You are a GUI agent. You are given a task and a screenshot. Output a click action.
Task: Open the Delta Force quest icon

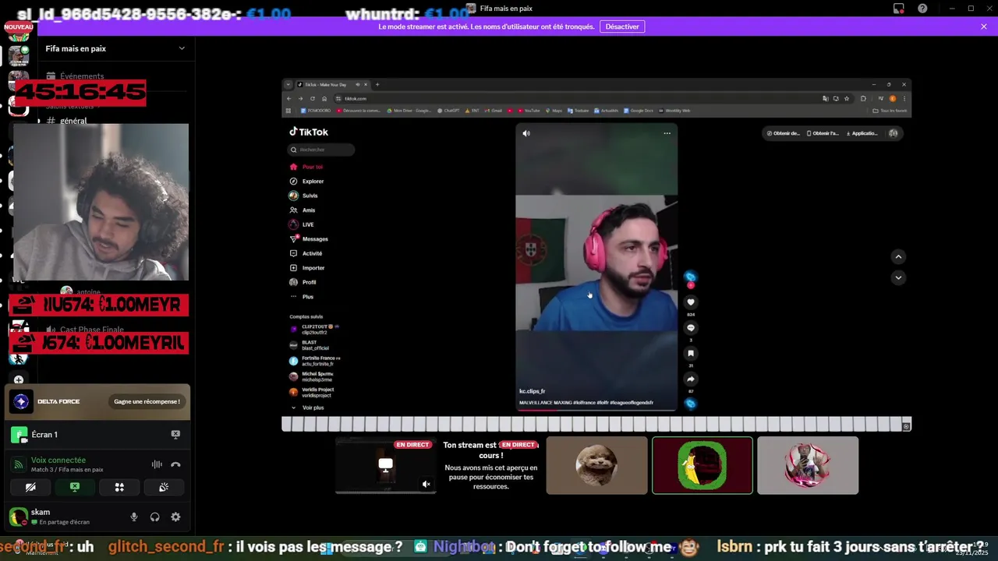[21, 402]
